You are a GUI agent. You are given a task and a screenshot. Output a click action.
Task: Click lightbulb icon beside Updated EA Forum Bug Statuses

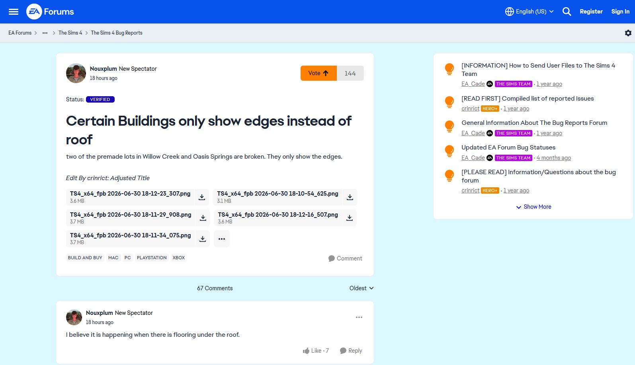[x=449, y=151]
